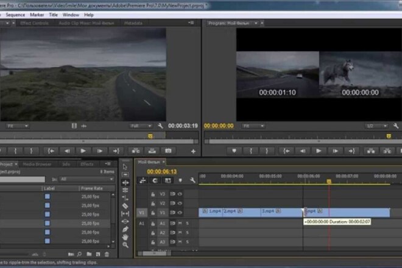Open Program monitor 1/2 resolution dropdown
Image resolution: width=402 pixels, height=268 pixels.
(376, 126)
